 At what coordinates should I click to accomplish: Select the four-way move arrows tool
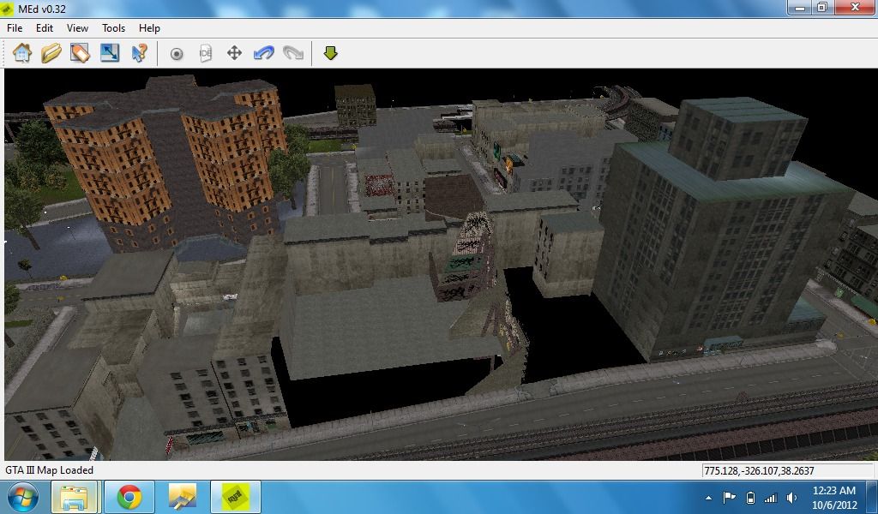click(234, 53)
